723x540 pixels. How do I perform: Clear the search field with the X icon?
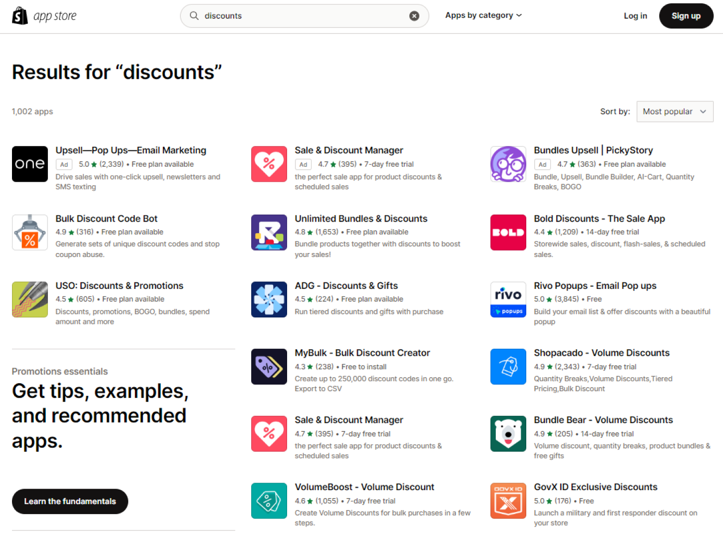(414, 16)
